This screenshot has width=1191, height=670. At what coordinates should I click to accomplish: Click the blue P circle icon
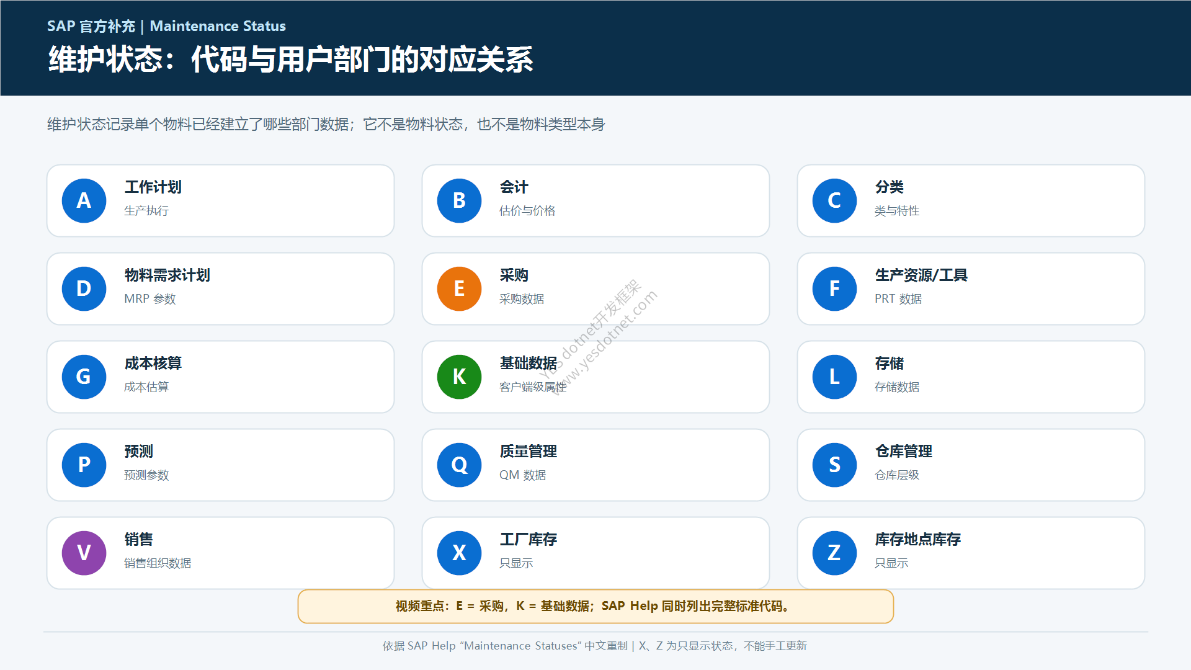[84, 465]
